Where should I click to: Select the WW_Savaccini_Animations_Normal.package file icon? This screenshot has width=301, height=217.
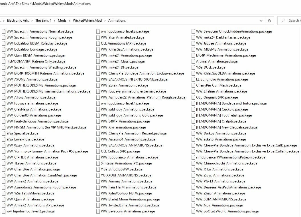point(3,31)
